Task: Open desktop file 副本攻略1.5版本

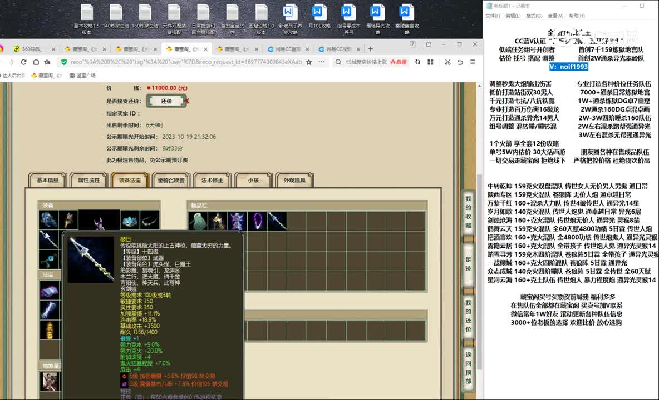Action: pos(87,19)
